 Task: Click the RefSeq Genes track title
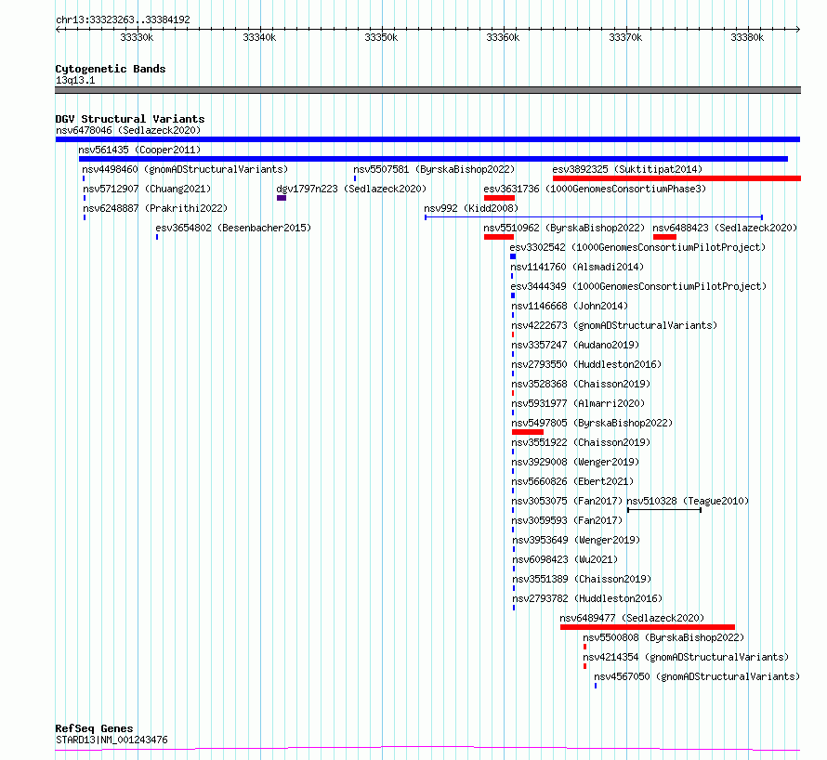point(95,729)
